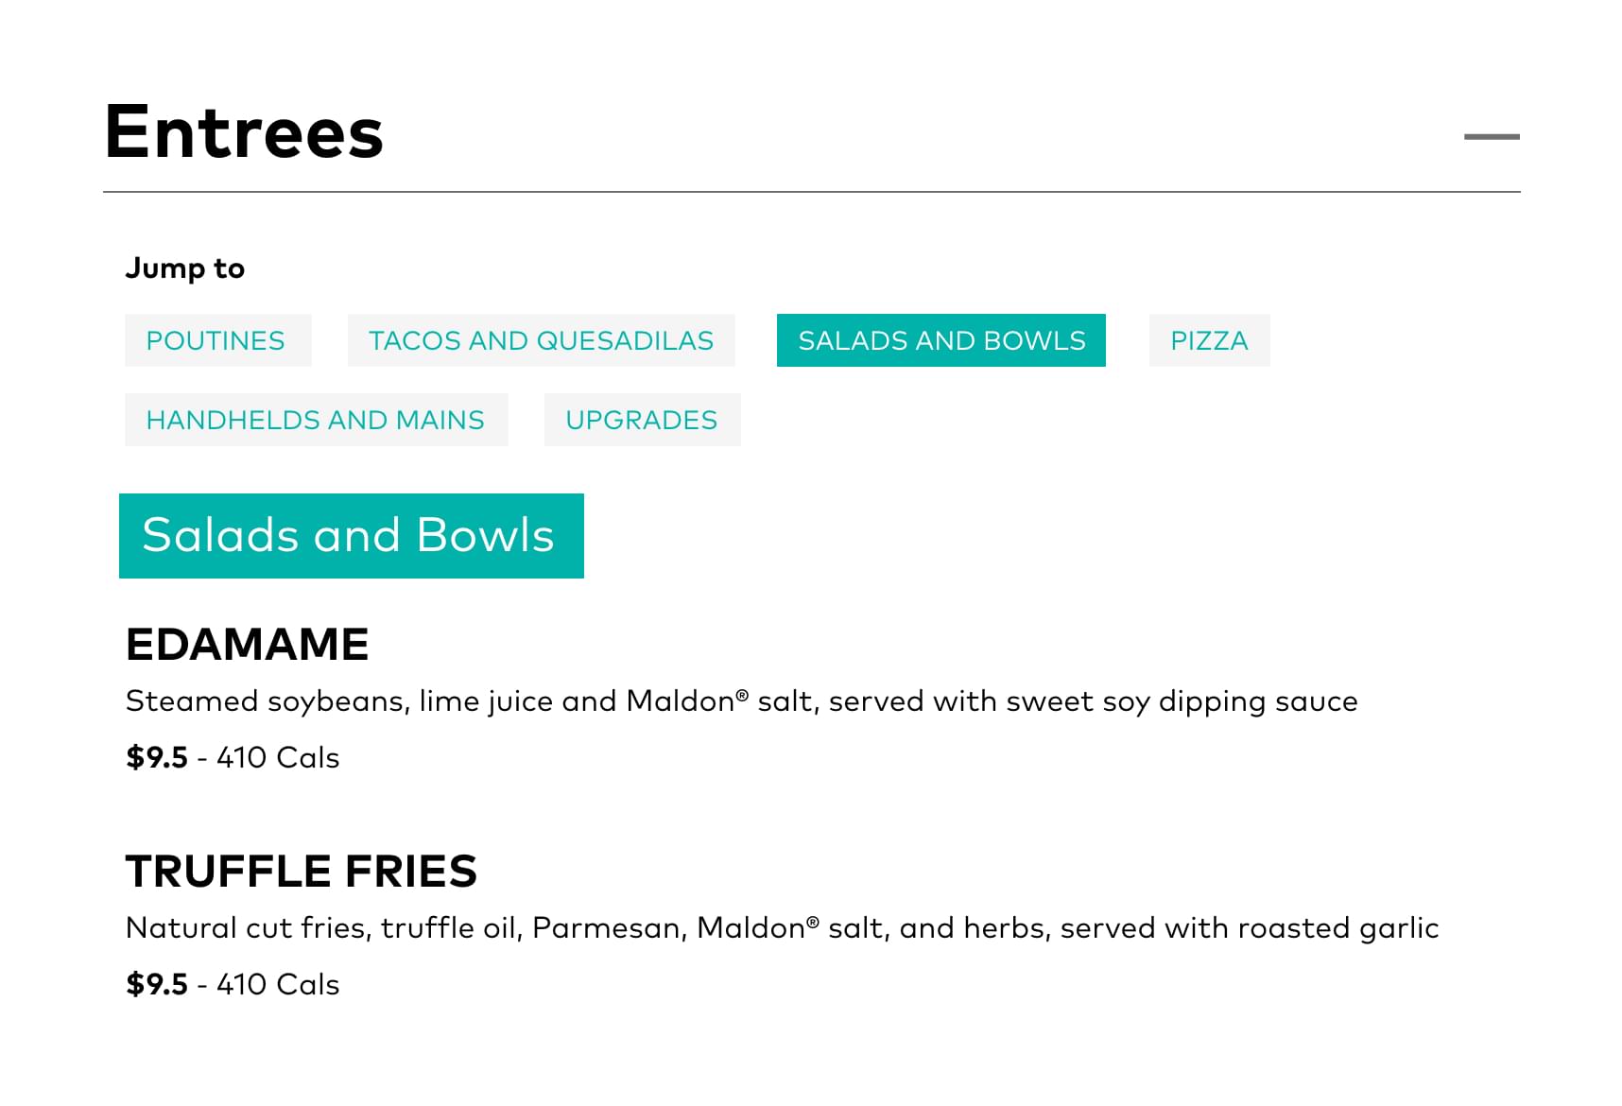Jump to the Poutines section
The height and width of the screenshot is (1106, 1622).
pos(216,340)
